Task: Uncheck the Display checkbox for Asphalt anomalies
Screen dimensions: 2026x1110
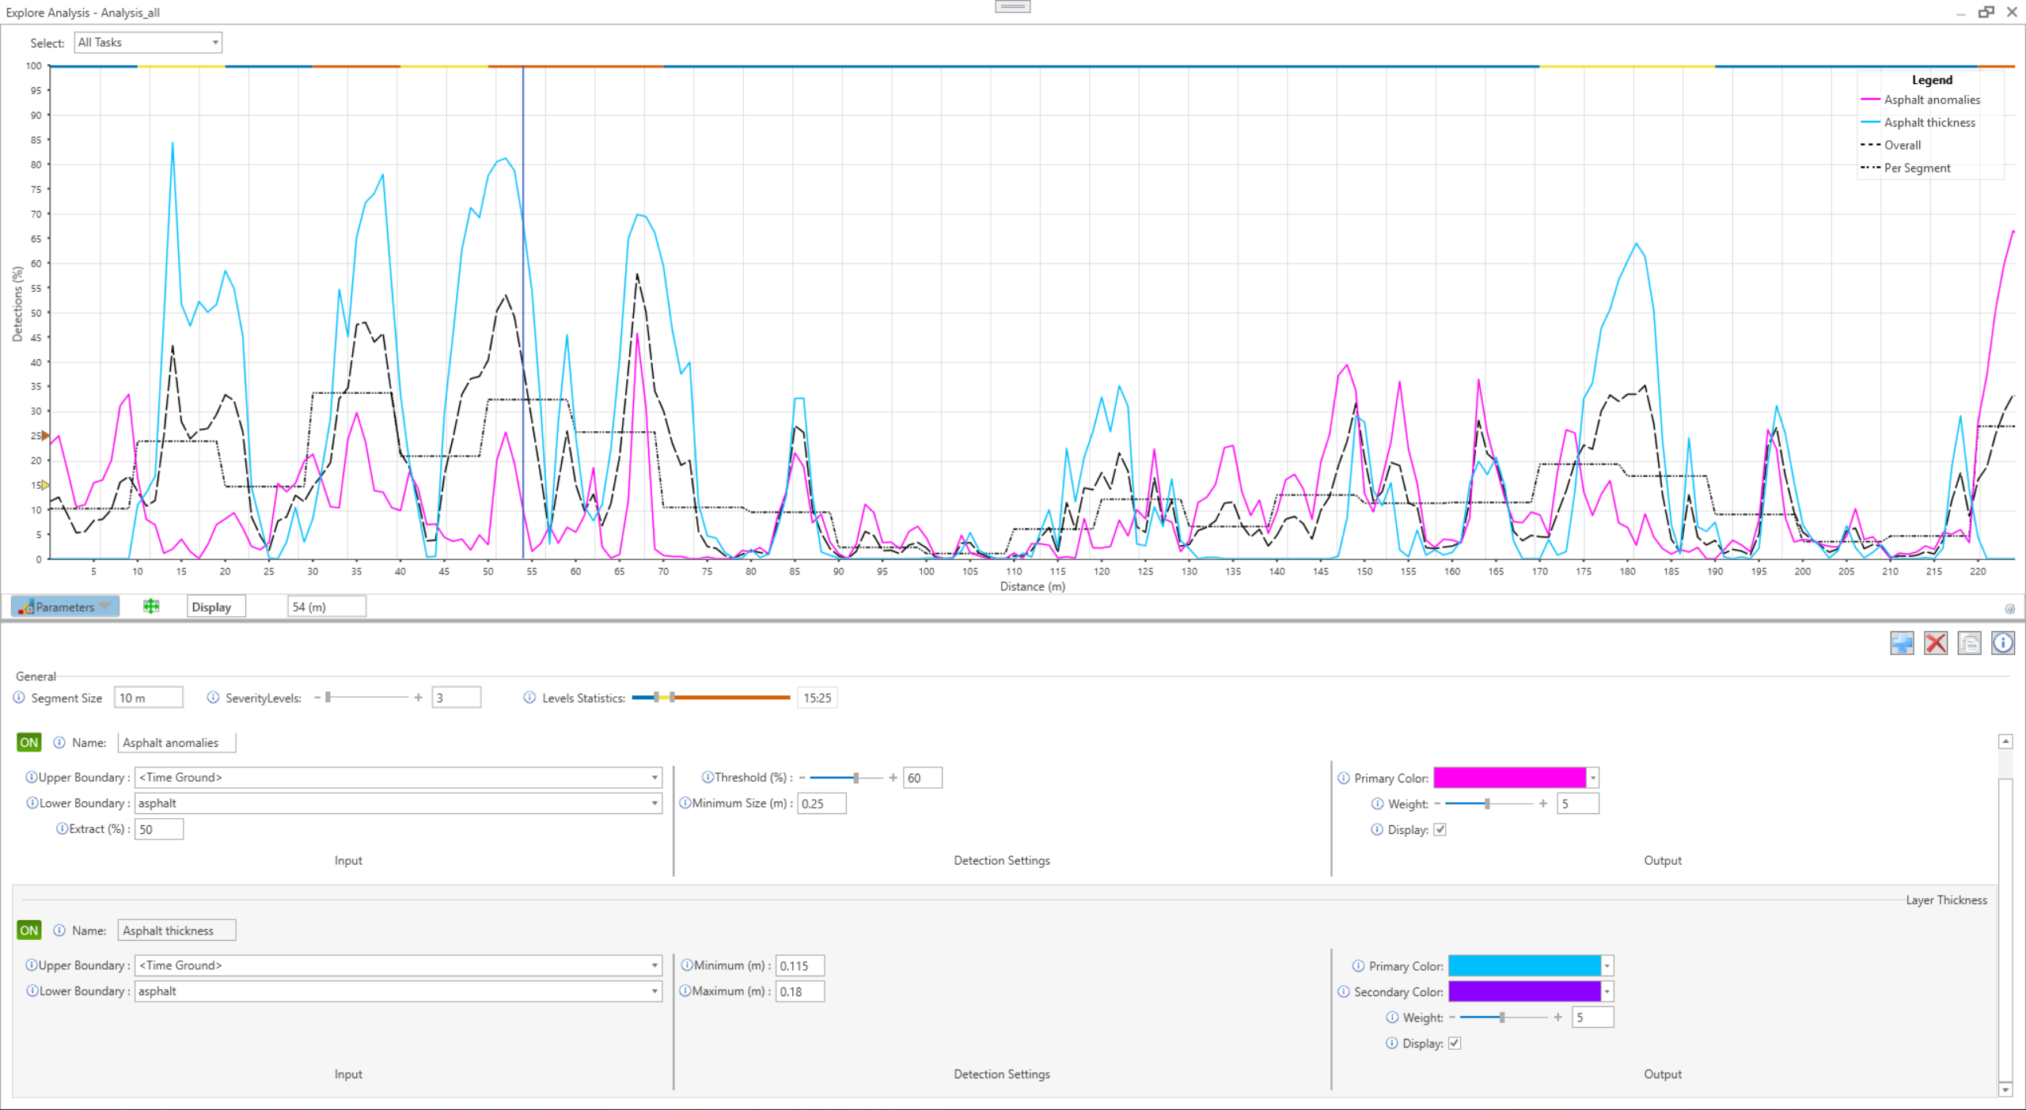Action: pos(1440,830)
